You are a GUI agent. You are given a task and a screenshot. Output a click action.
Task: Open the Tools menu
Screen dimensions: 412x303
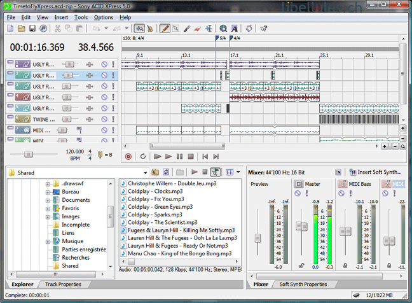(81, 17)
